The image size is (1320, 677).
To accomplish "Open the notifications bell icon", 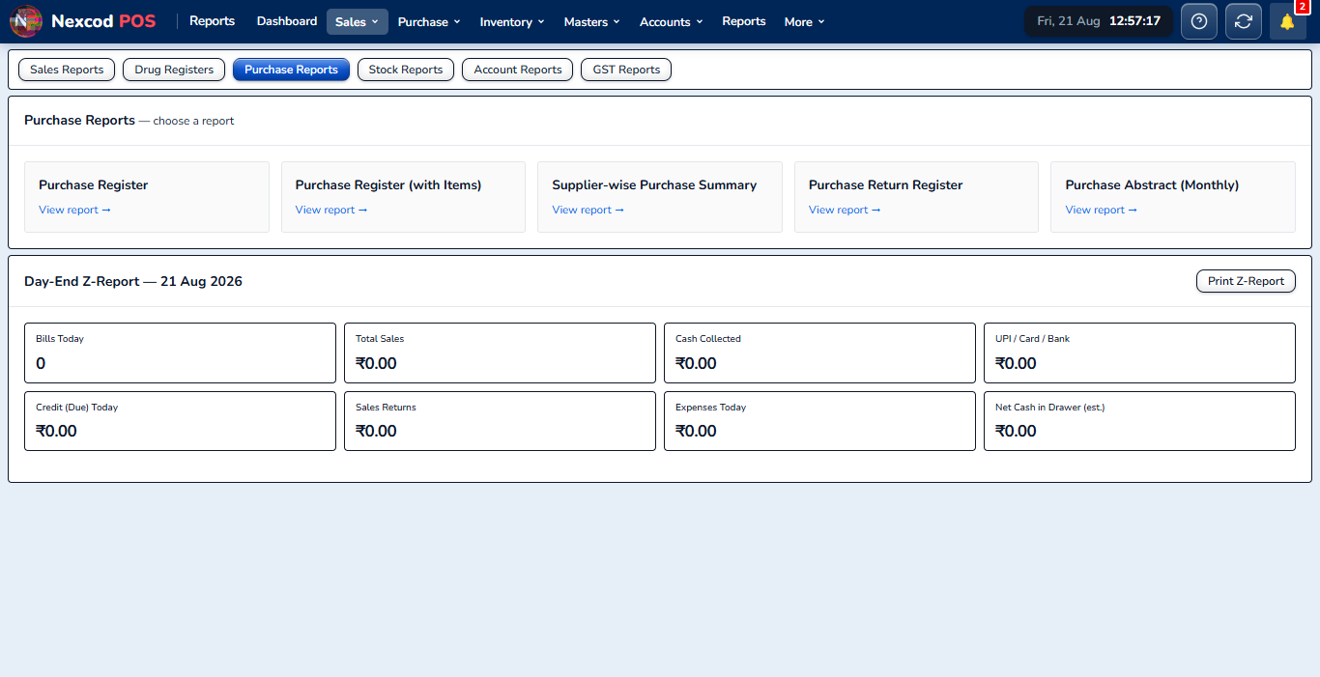I will [1287, 21].
